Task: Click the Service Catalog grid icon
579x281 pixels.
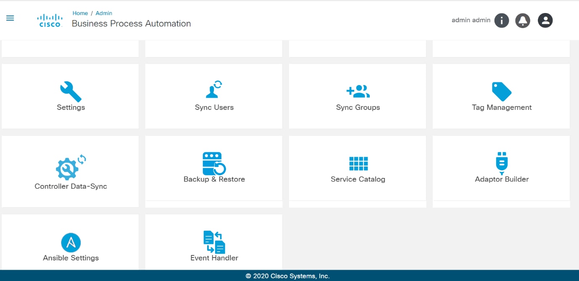Action: click(358, 164)
